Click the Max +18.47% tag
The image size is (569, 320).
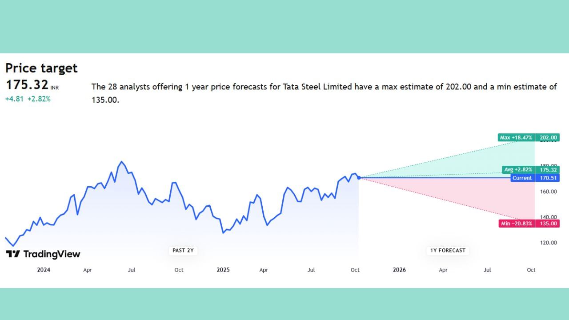point(516,138)
